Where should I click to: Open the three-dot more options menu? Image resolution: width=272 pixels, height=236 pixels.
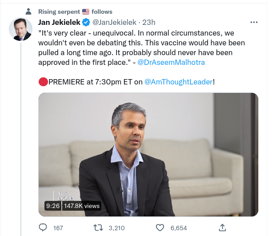pyautogui.click(x=254, y=22)
